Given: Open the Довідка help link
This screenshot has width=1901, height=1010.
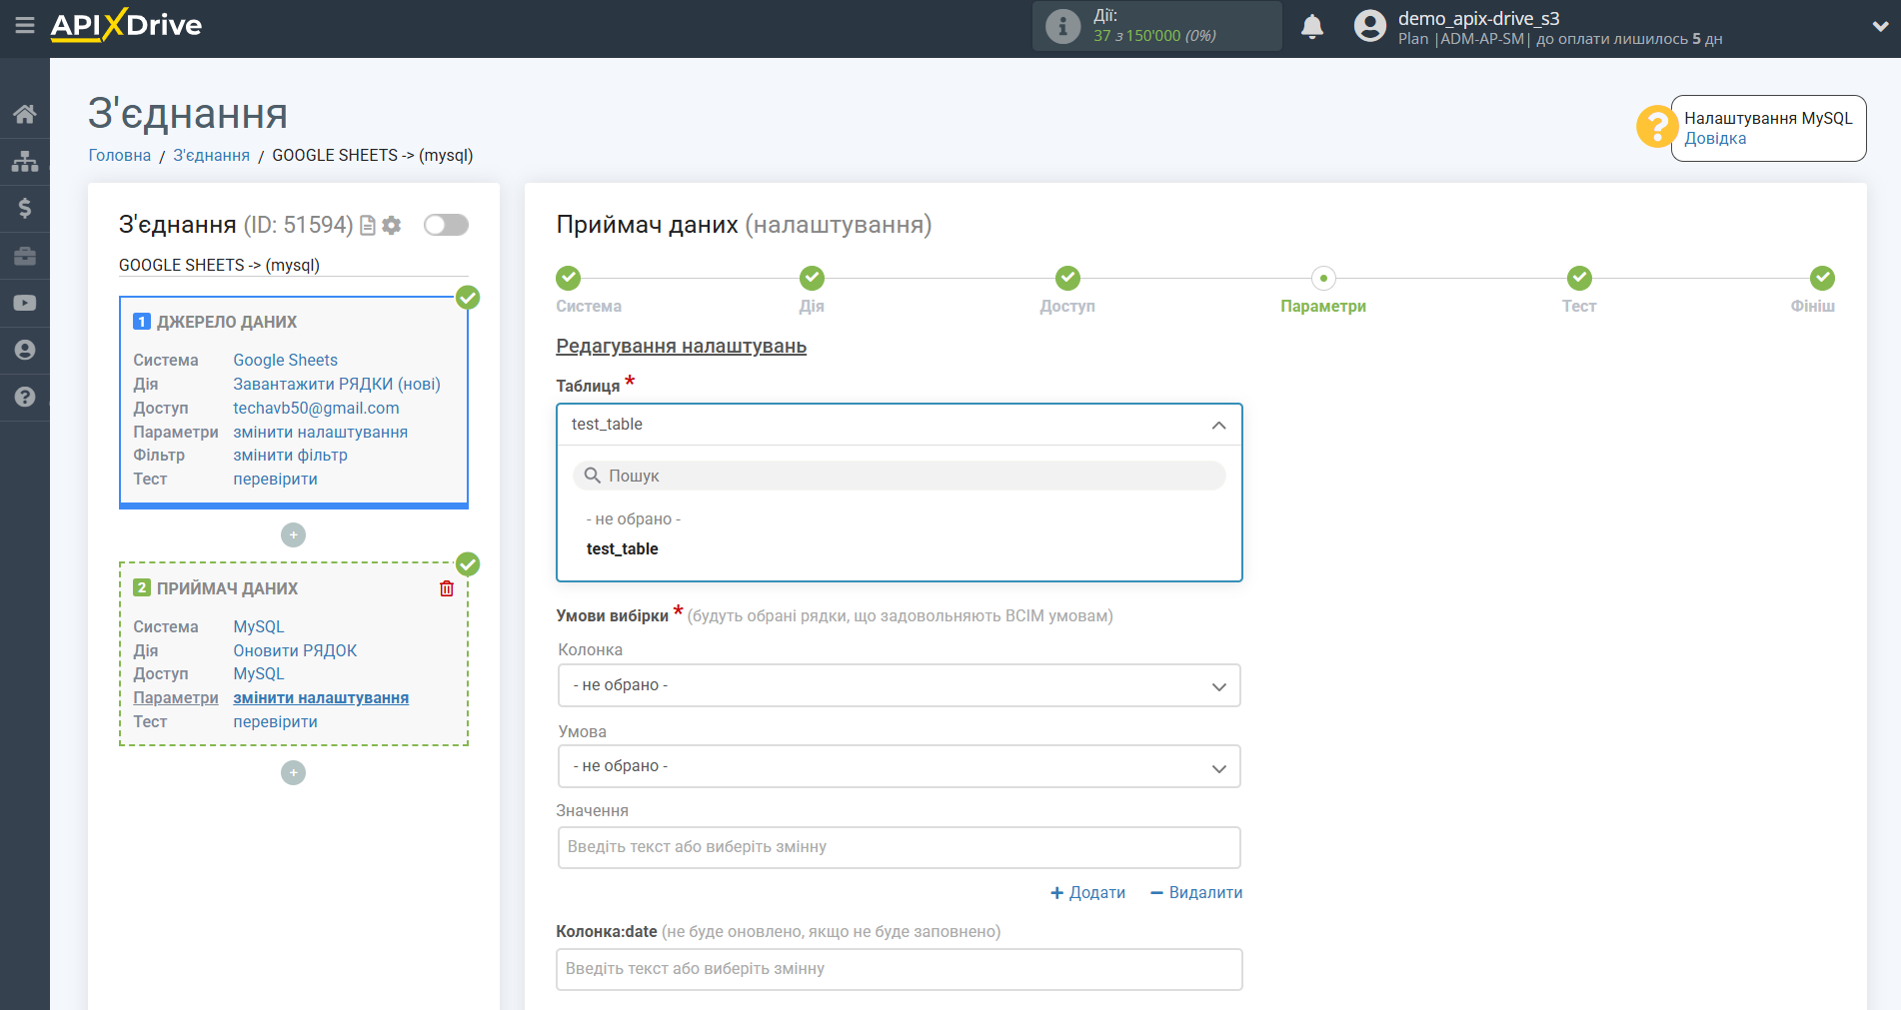Looking at the screenshot, I should [1715, 139].
